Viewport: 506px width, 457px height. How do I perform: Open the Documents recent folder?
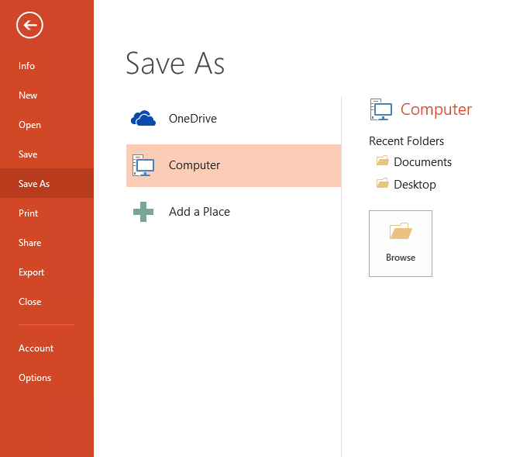(x=422, y=162)
